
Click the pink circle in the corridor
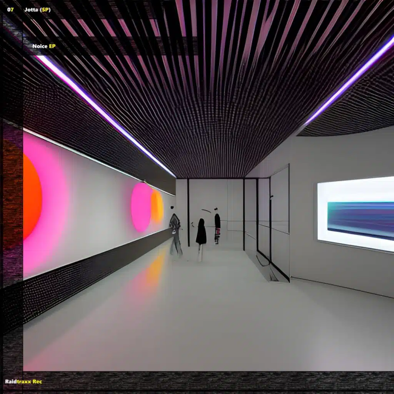tap(141, 207)
